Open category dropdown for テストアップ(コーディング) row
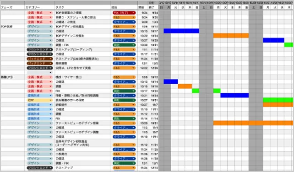 click(39, 50)
